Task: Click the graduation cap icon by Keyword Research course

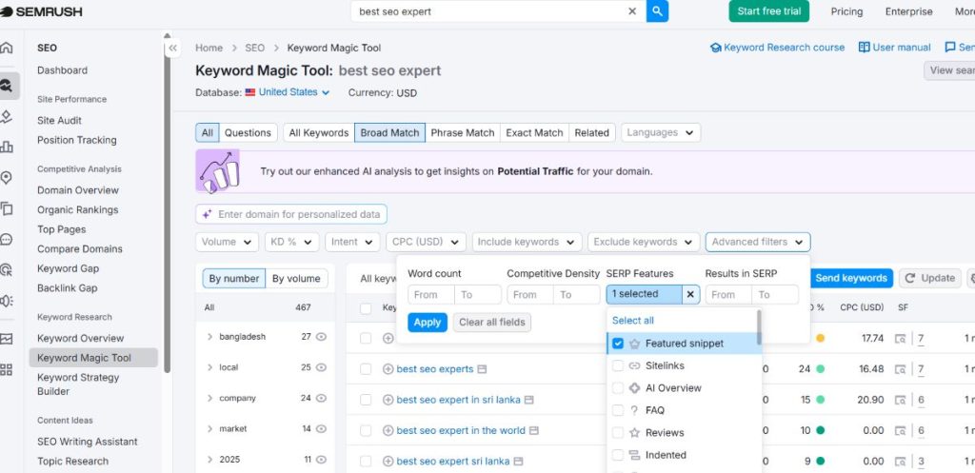Action: (715, 48)
